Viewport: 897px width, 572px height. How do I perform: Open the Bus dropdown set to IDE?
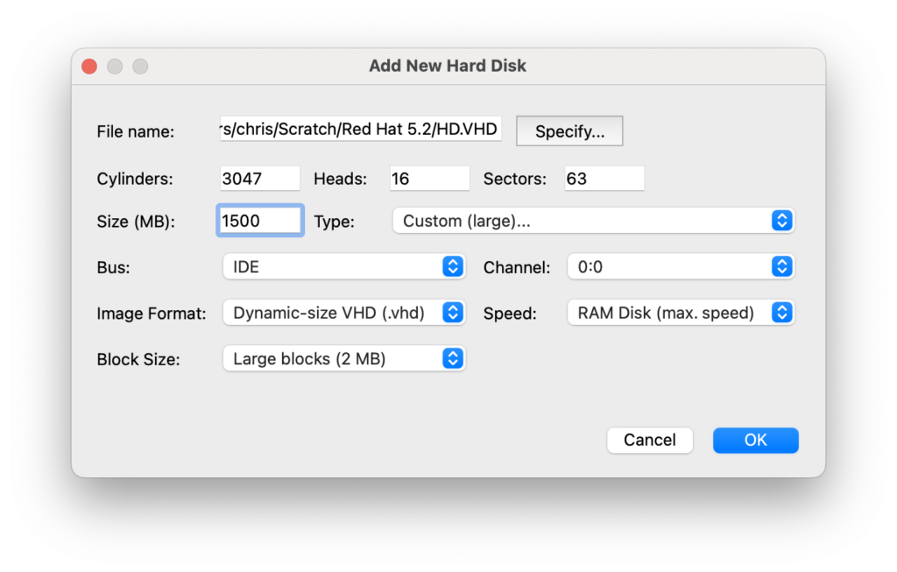[x=343, y=266]
